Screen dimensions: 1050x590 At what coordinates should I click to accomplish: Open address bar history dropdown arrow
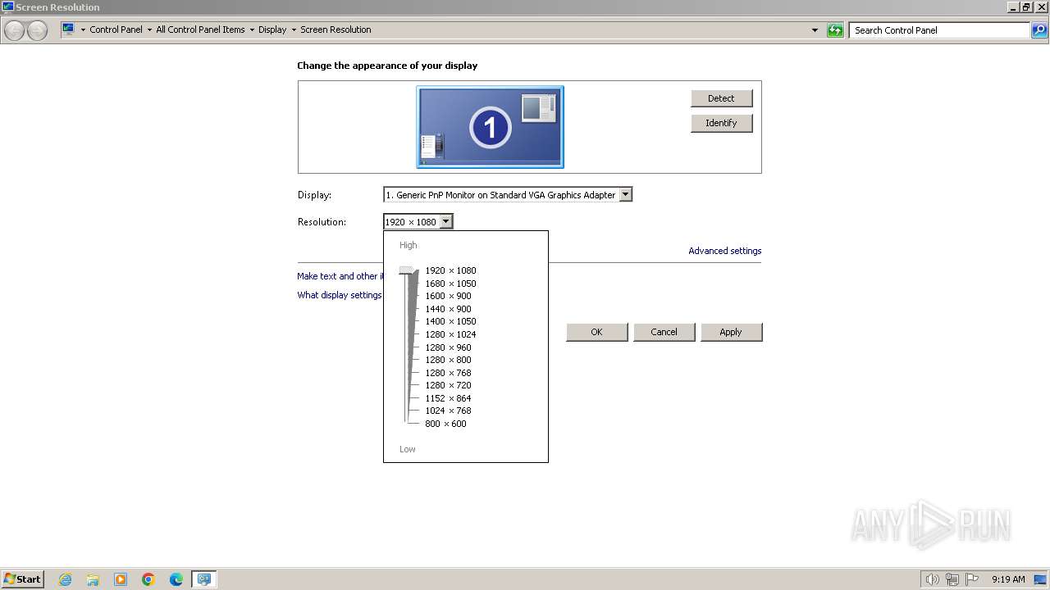tap(815, 30)
